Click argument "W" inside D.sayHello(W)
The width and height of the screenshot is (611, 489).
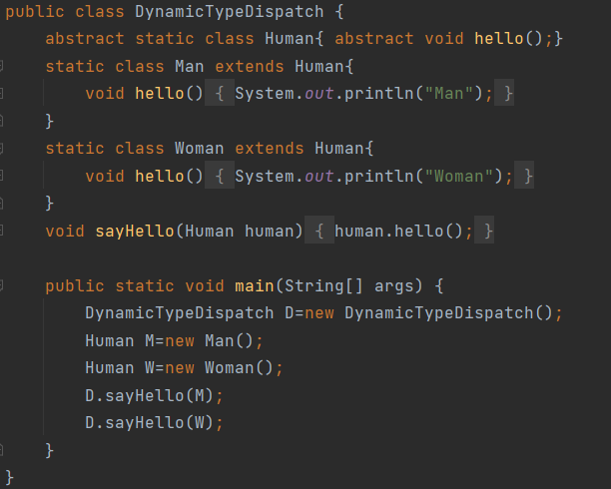[199, 423]
